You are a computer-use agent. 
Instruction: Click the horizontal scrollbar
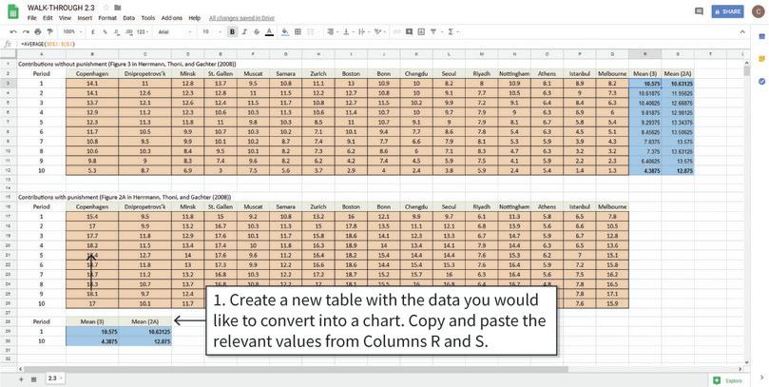[296, 369]
